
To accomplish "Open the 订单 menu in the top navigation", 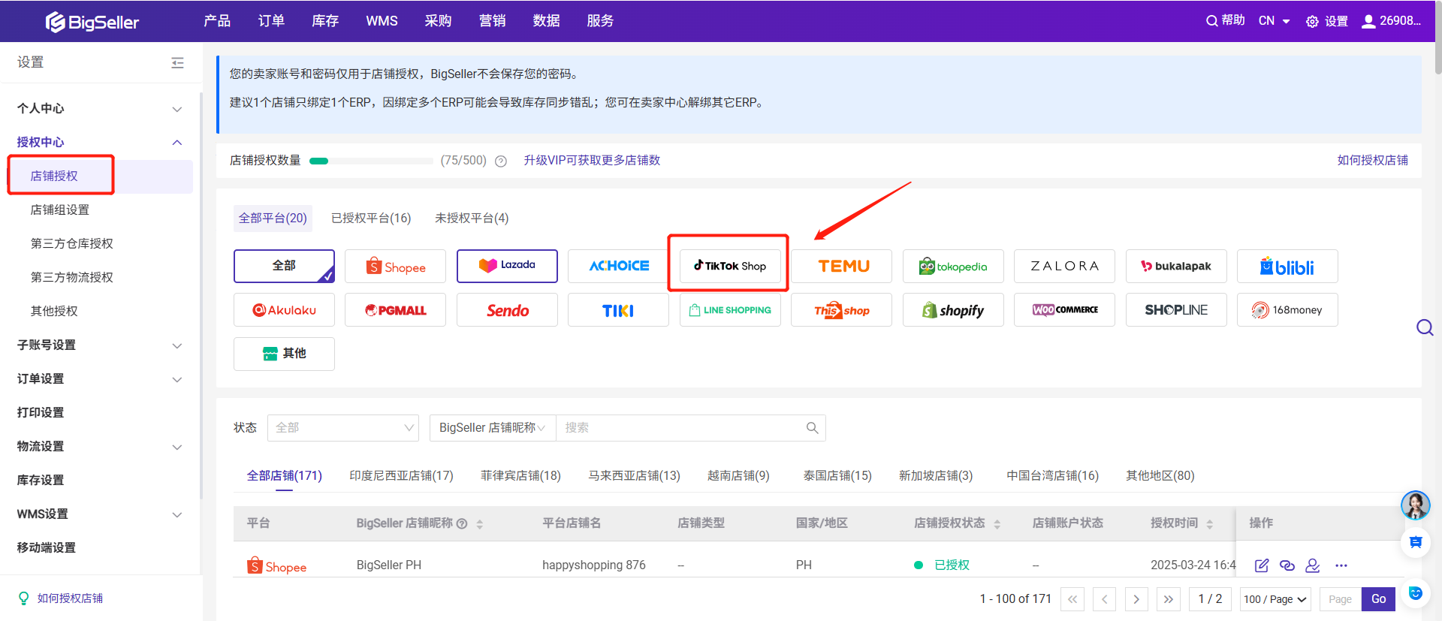I will [x=271, y=21].
